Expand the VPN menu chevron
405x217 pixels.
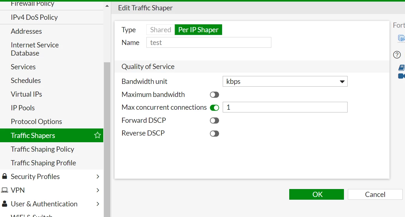click(98, 190)
